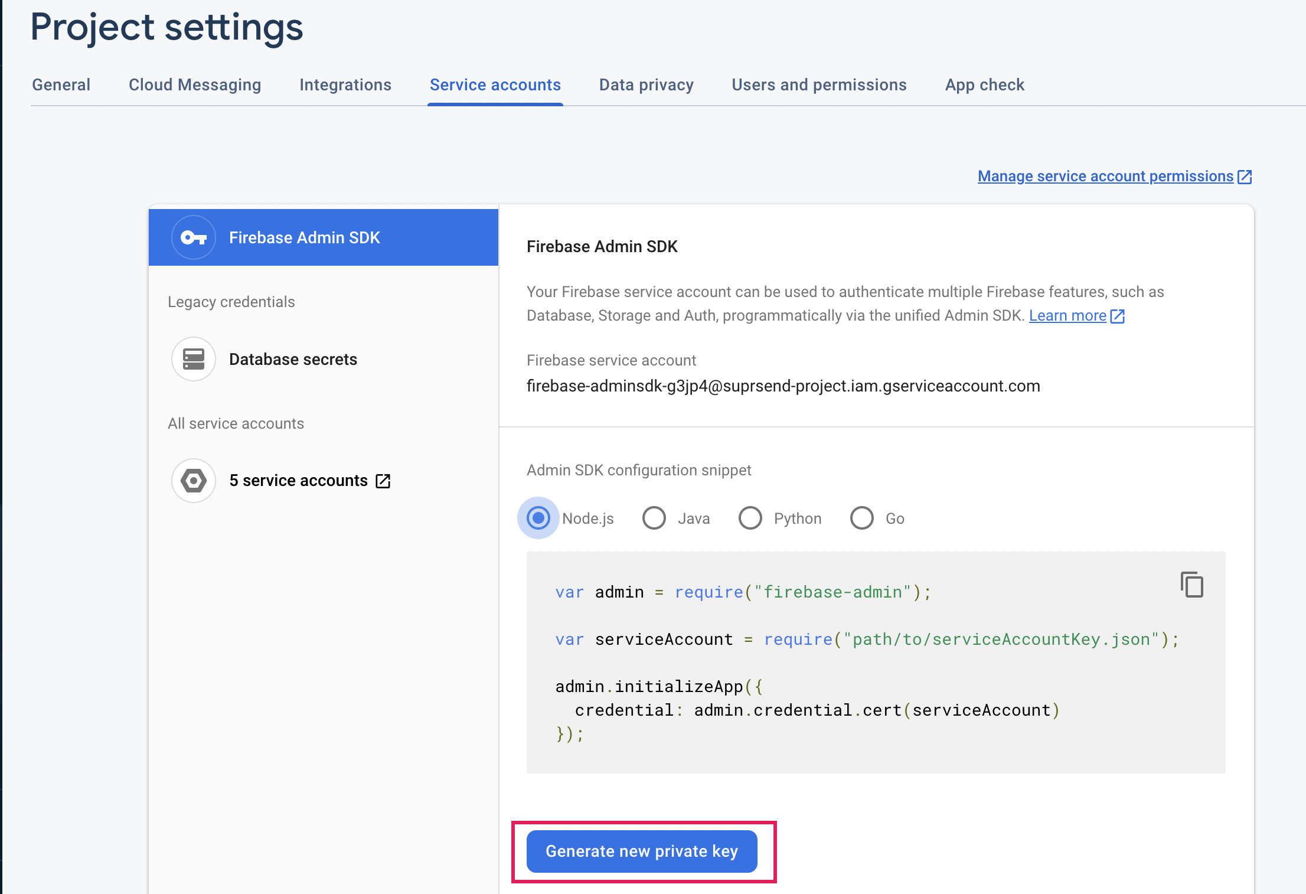Viewport: 1306px width, 894px height.
Task: Click Generate new private key button
Action: [x=642, y=851]
